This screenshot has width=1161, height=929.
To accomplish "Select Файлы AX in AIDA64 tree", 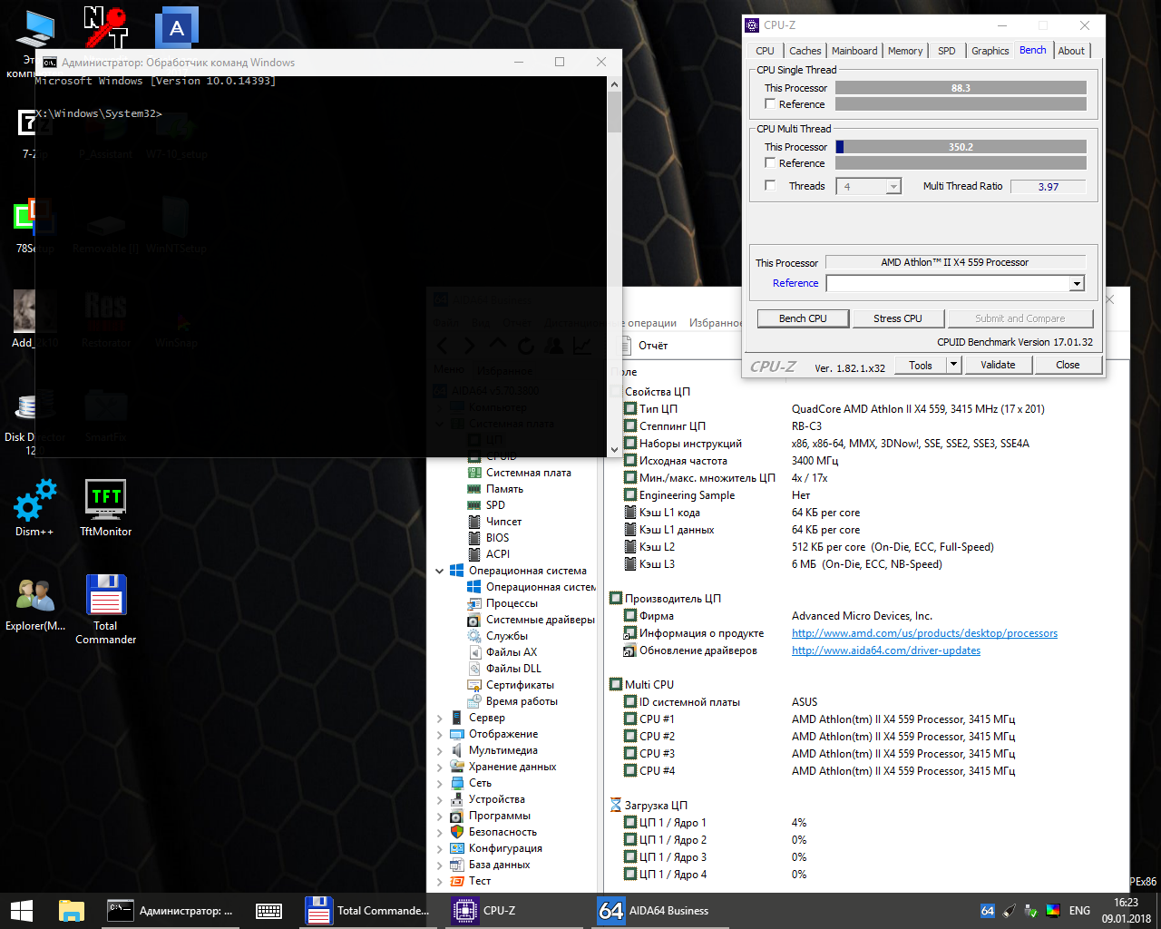I will coord(502,652).
